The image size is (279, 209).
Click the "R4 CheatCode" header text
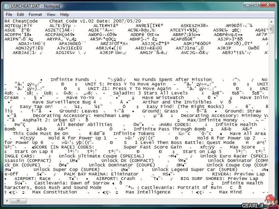point(21,21)
